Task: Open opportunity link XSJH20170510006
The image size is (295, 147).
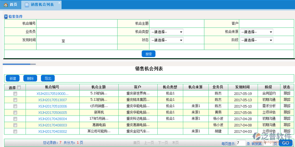Action: (x=52, y=106)
